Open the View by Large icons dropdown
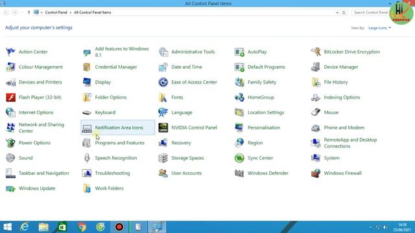The image size is (415, 233). [379, 28]
